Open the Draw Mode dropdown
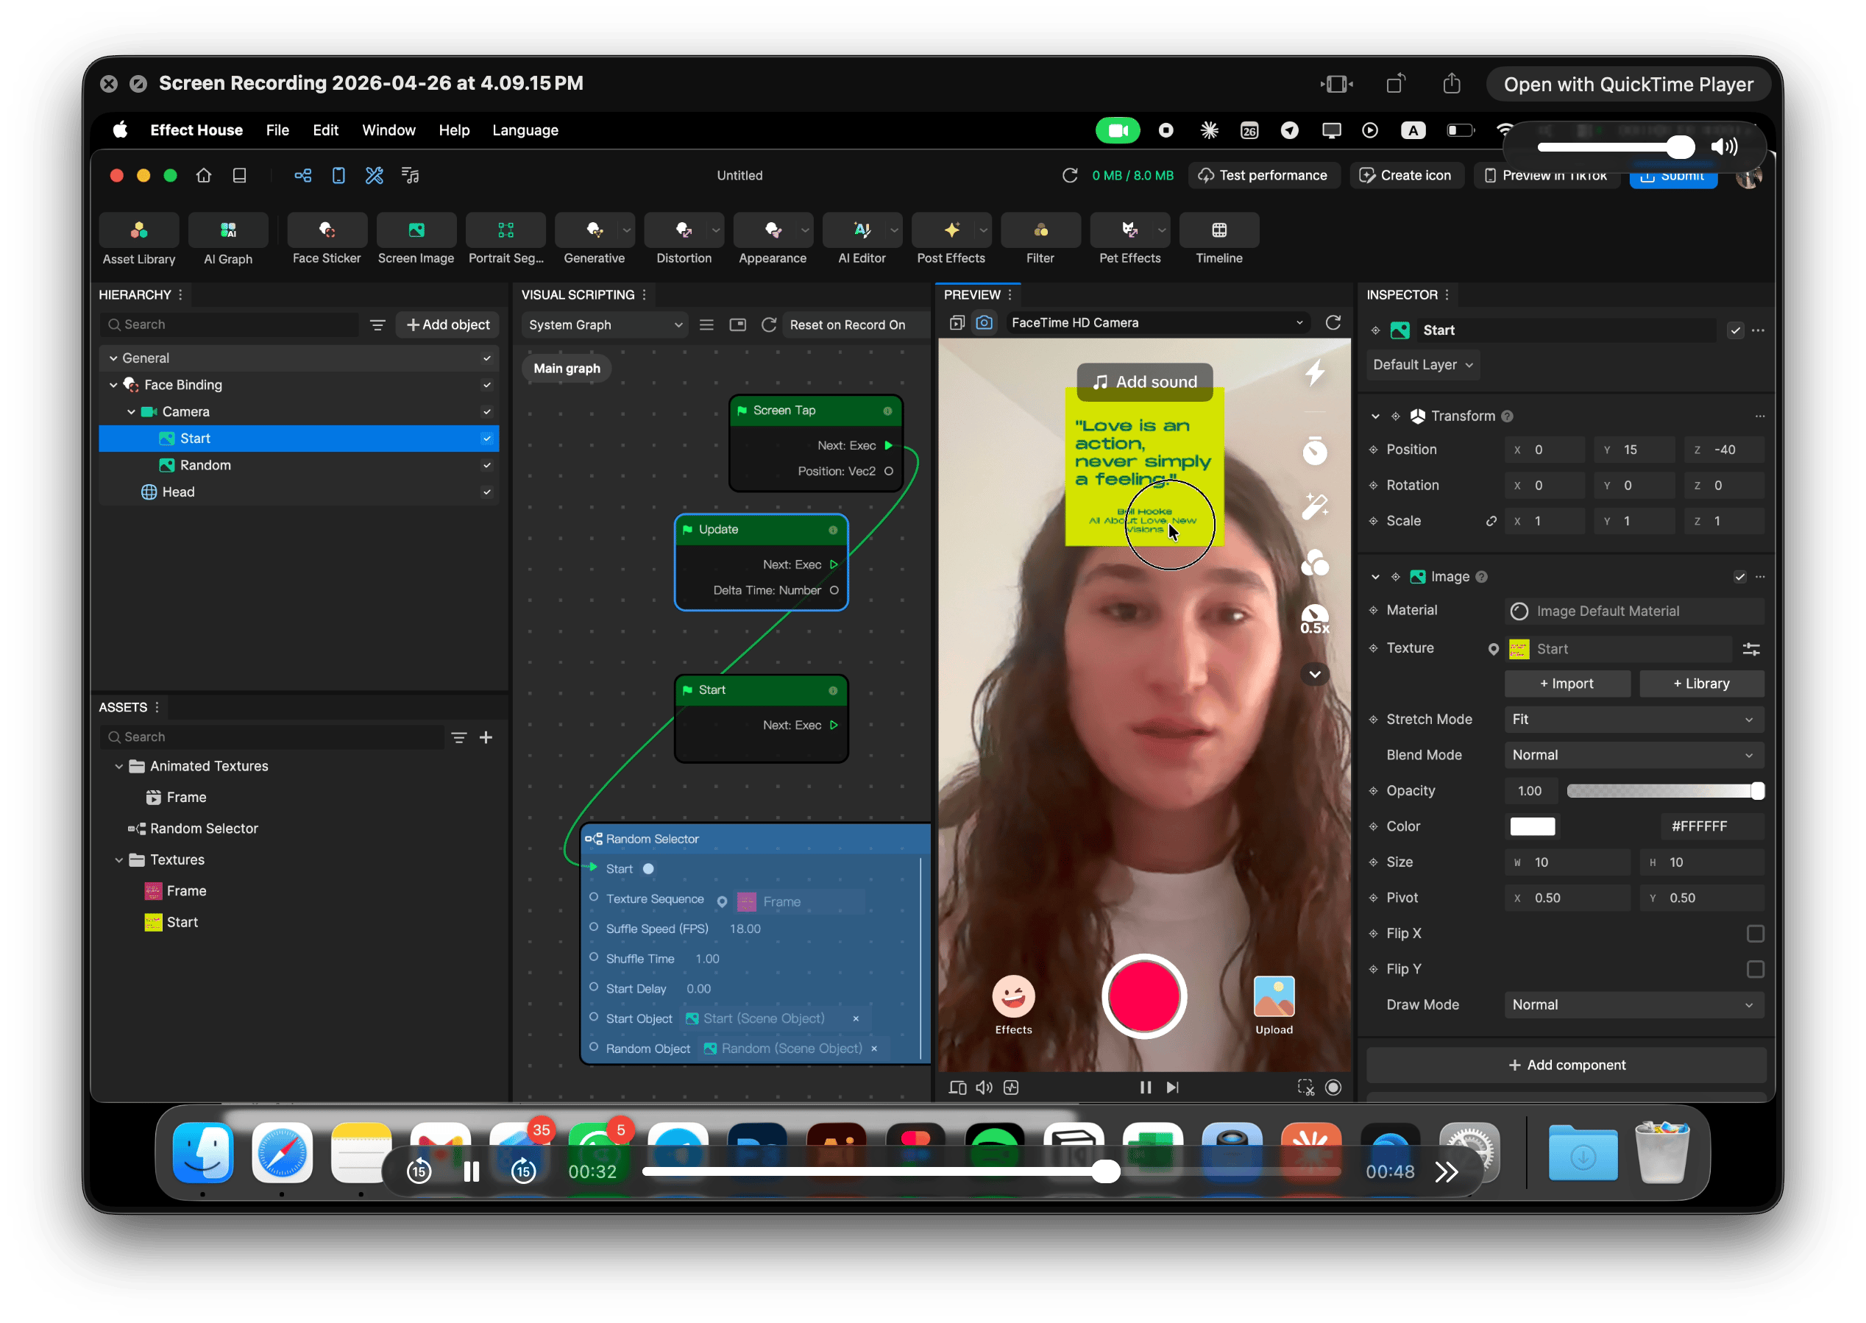1866x1323 pixels. coord(1633,1004)
